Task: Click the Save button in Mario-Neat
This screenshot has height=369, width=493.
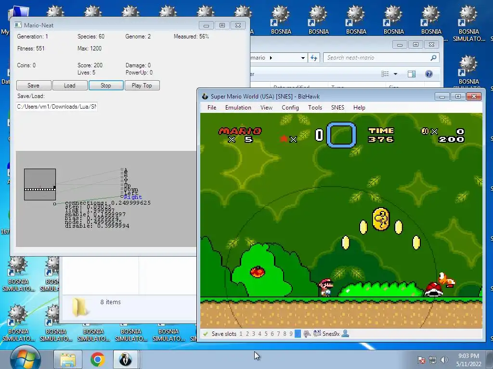Action: tap(34, 86)
